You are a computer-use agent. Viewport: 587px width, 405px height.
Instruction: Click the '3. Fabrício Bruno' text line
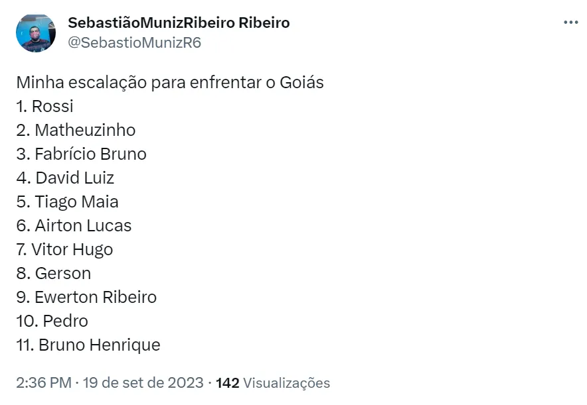[81, 154]
